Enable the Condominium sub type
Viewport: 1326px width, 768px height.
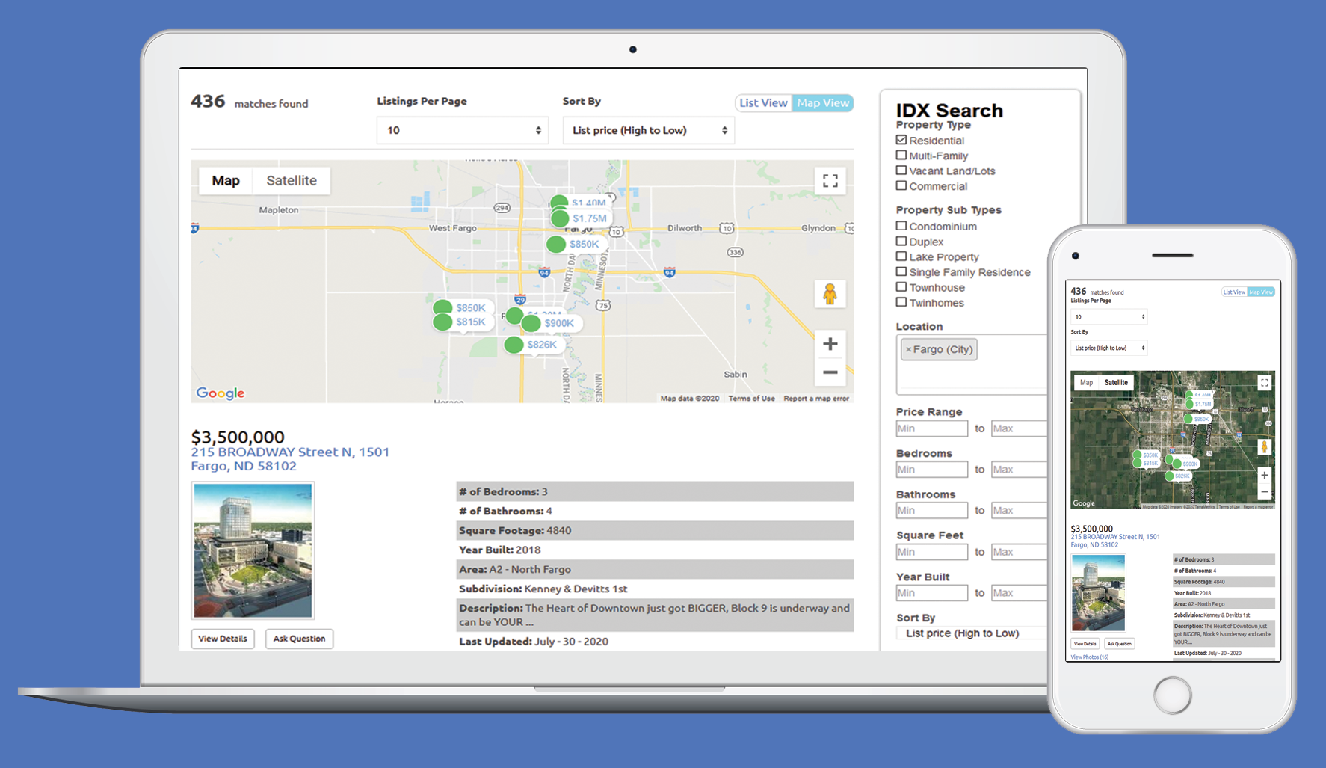coord(901,226)
